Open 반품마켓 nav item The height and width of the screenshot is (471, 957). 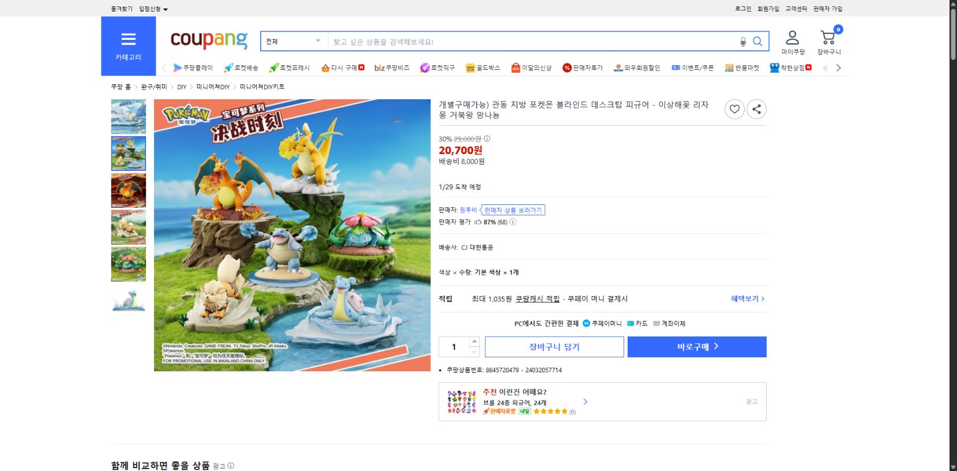tap(742, 68)
